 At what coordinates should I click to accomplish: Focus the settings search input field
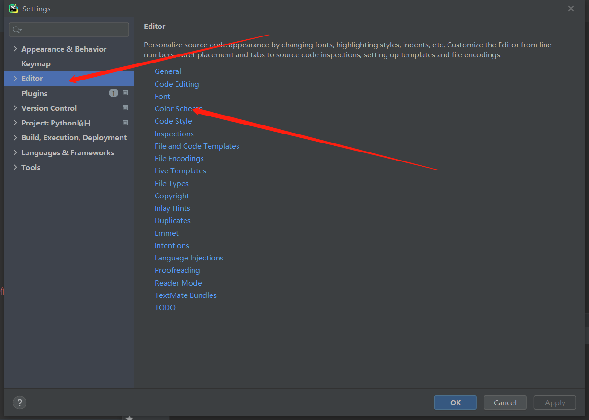69,29
